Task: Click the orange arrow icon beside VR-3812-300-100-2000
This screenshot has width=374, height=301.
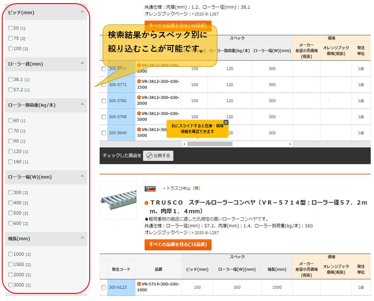Action: click(139, 97)
